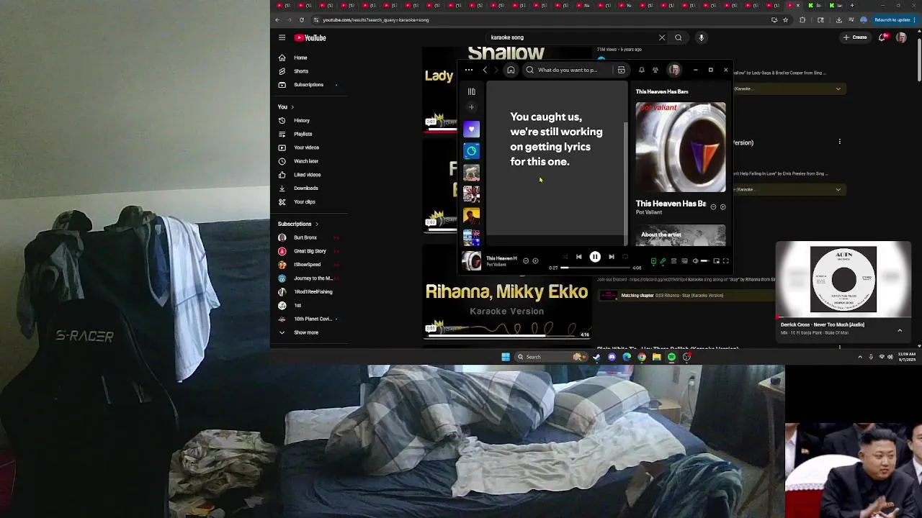922x518 pixels.
Task: Mute Spotify volume speaker icon
Action: pyautogui.click(x=695, y=261)
